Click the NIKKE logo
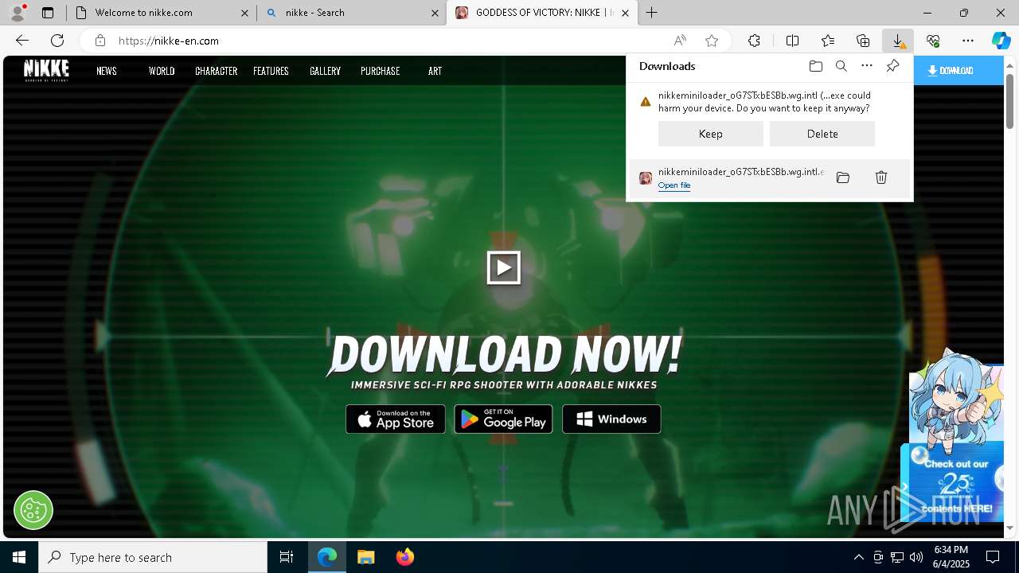The height and width of the screenshot is (573, 1019). click(x=46, y=70)
